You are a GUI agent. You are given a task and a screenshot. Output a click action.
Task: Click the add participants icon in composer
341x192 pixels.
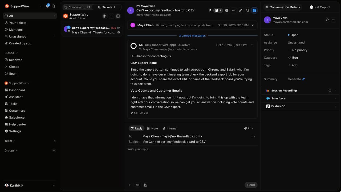pos(145,185)
